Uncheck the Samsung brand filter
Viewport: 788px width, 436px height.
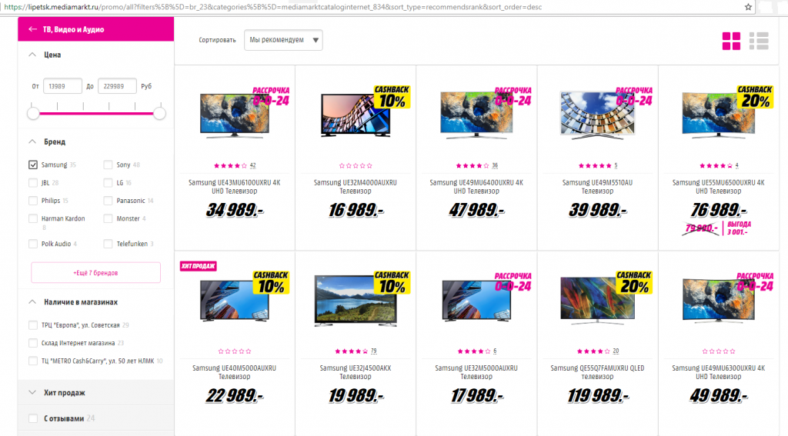33,165
